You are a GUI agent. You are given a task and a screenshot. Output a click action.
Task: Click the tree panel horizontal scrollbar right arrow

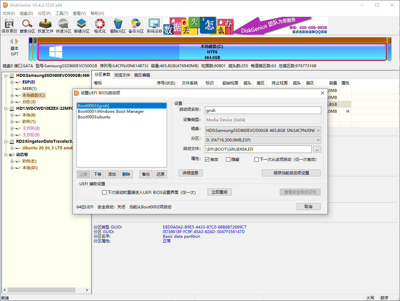(87, 290)
